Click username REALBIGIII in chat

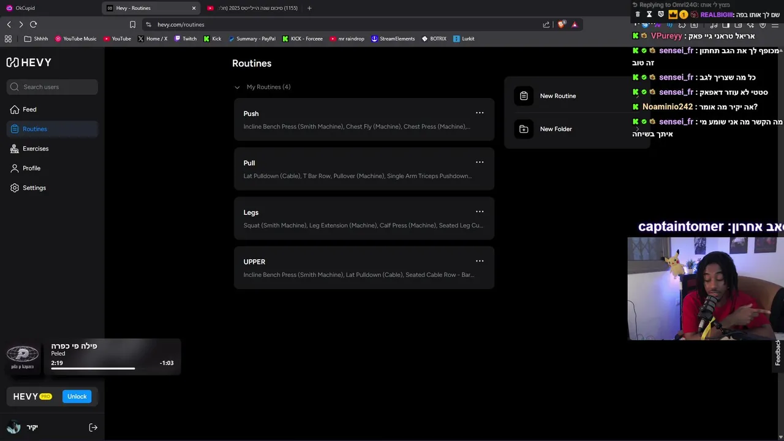tap(717, 15)
